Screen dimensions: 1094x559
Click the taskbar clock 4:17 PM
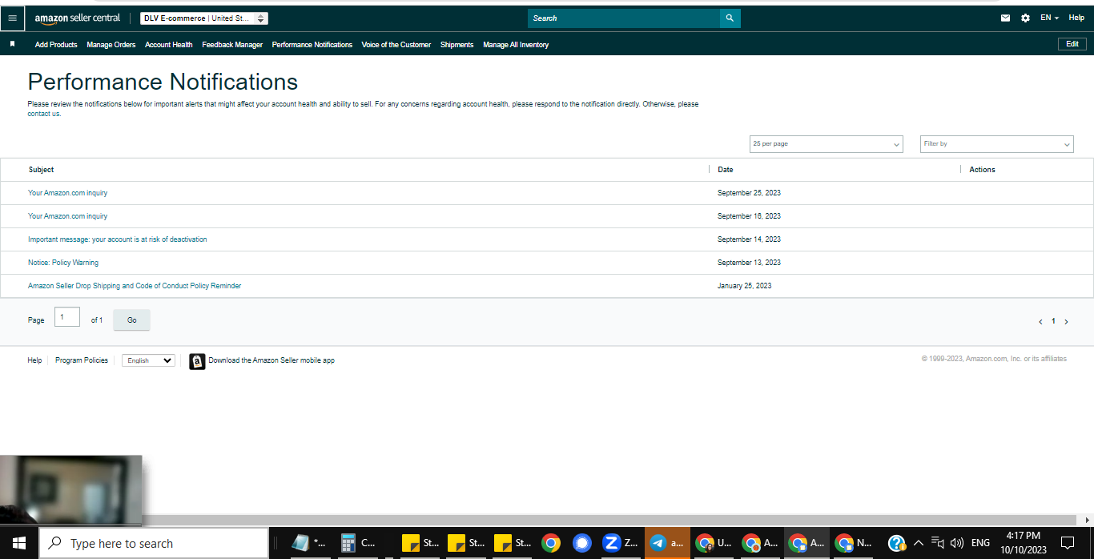(x=1023, y=536)
